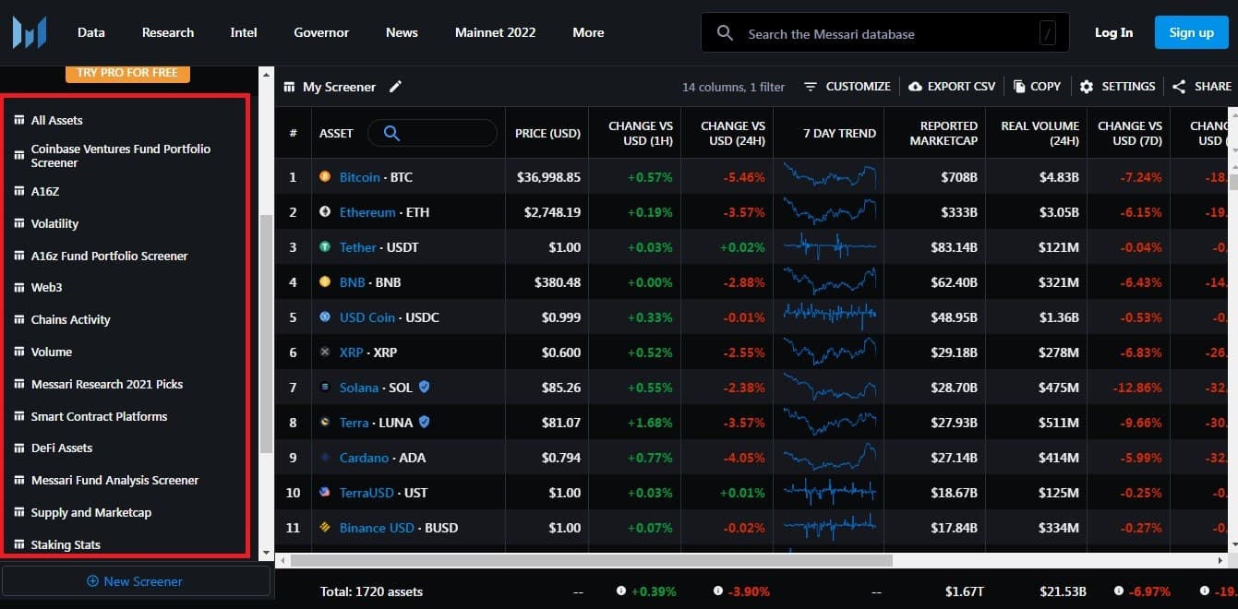Open the Governor page
Viewport: 1238px width, 609px height.
(x=321, y=32)
